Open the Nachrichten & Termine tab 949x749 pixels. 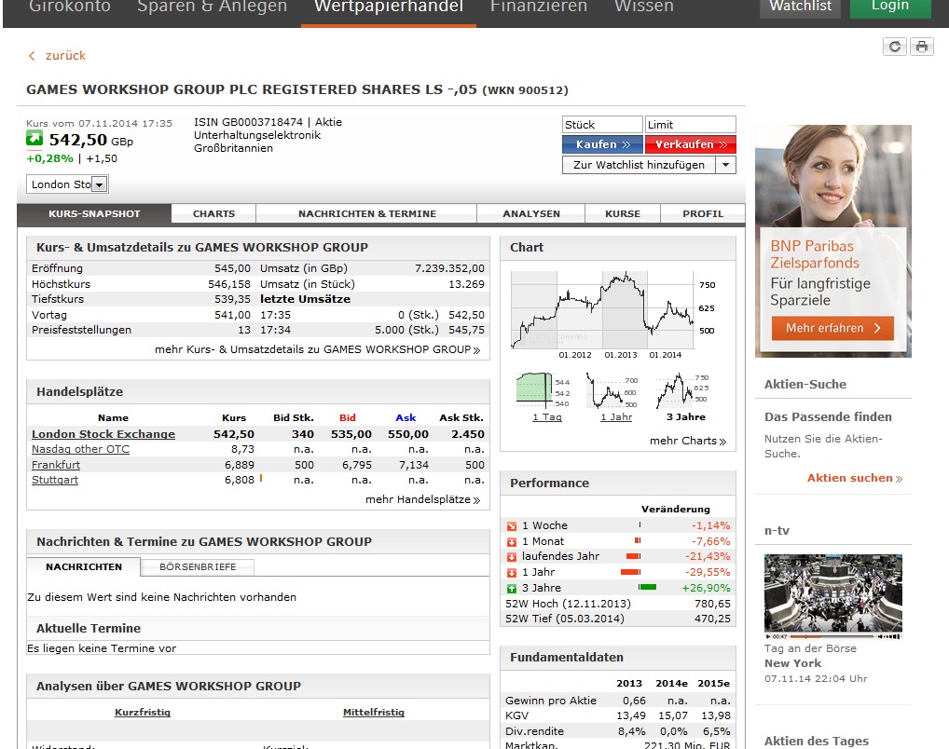click(366, 213)
